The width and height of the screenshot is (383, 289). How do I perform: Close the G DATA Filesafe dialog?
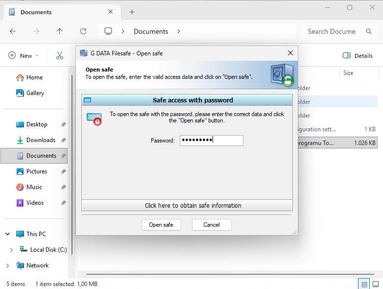pos(290,53)
